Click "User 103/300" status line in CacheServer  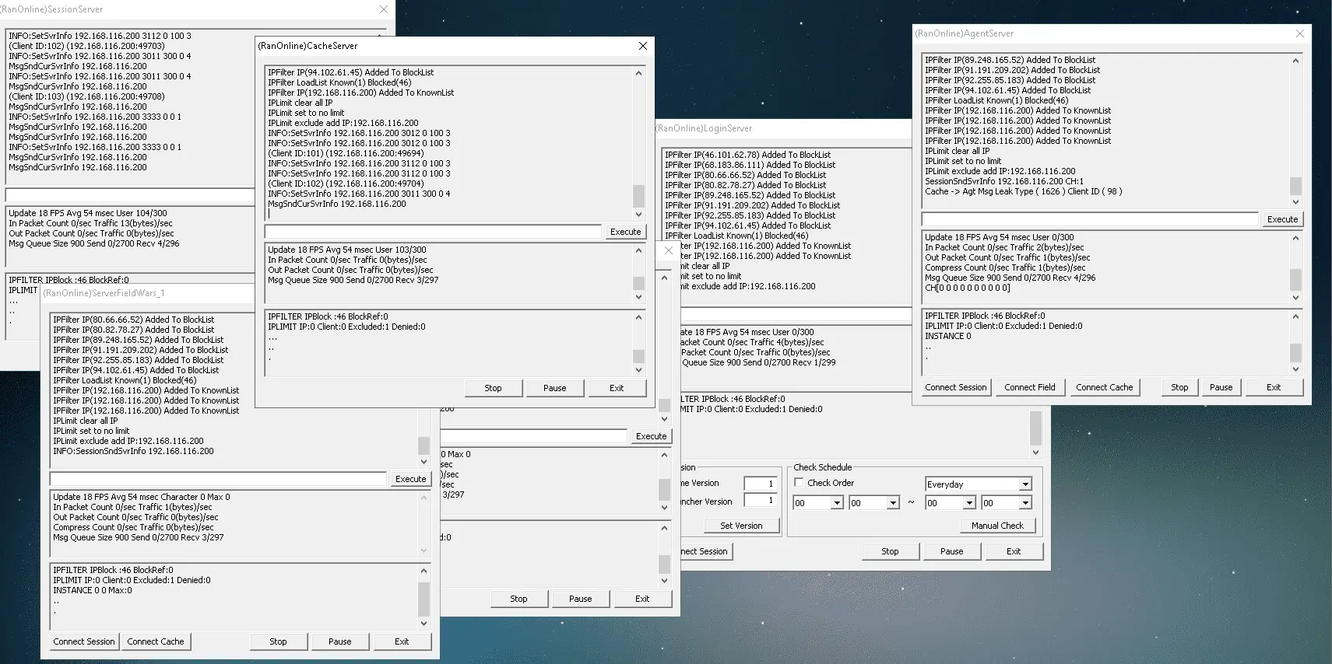[x=346, y=250]
